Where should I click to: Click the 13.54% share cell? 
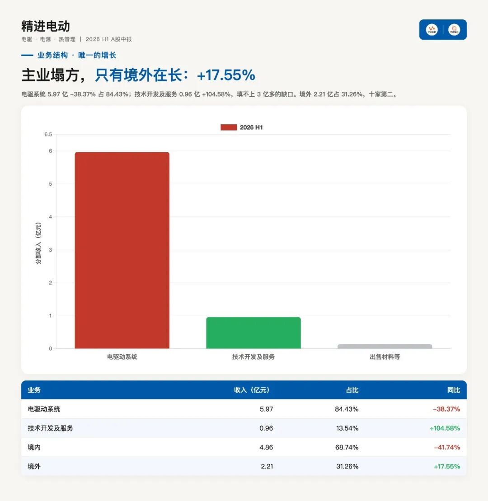347,428
